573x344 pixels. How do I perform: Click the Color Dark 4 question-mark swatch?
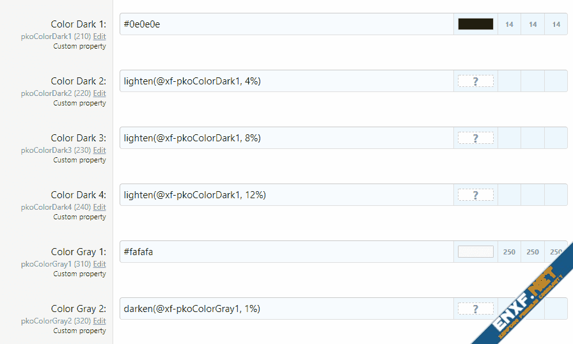[476, 195]
